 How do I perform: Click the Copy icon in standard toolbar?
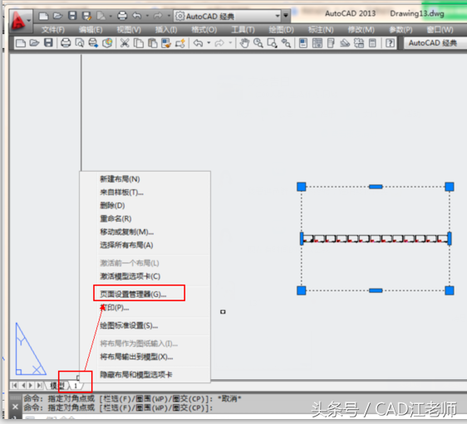(x=139, y=43)
